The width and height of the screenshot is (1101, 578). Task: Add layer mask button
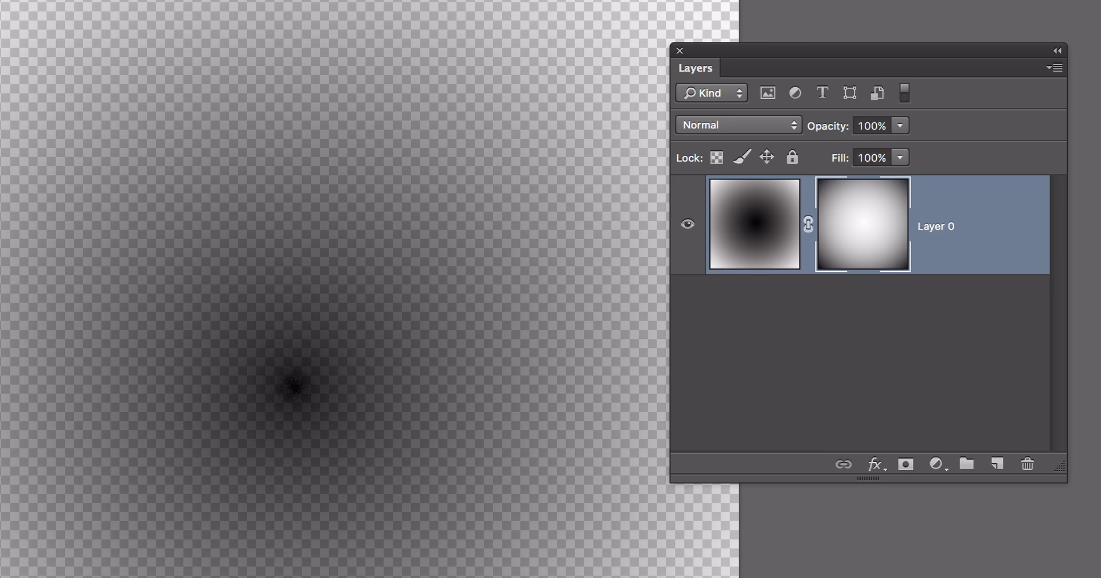pyautogui.click(x=905, y=464)
